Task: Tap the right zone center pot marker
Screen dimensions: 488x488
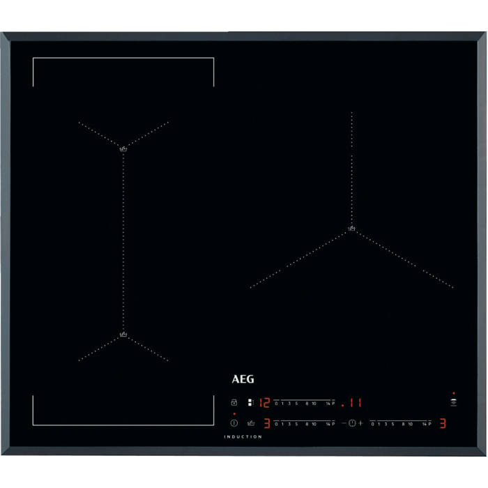Action: pos(351,228)
